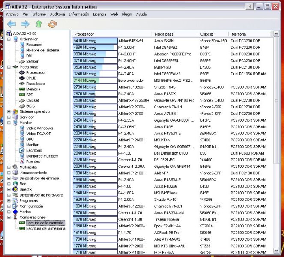The height and width of the screenshot is (257, 284).
Task: Click the scrollbar up arrow
Action: tap(276, 34)
